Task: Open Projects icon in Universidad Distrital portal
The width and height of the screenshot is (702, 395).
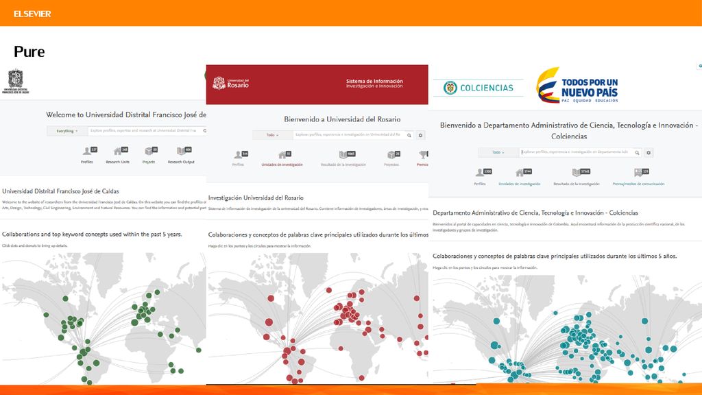Action: tap(151, 152)
